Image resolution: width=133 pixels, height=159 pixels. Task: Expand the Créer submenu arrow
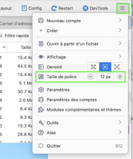(120, 30)
